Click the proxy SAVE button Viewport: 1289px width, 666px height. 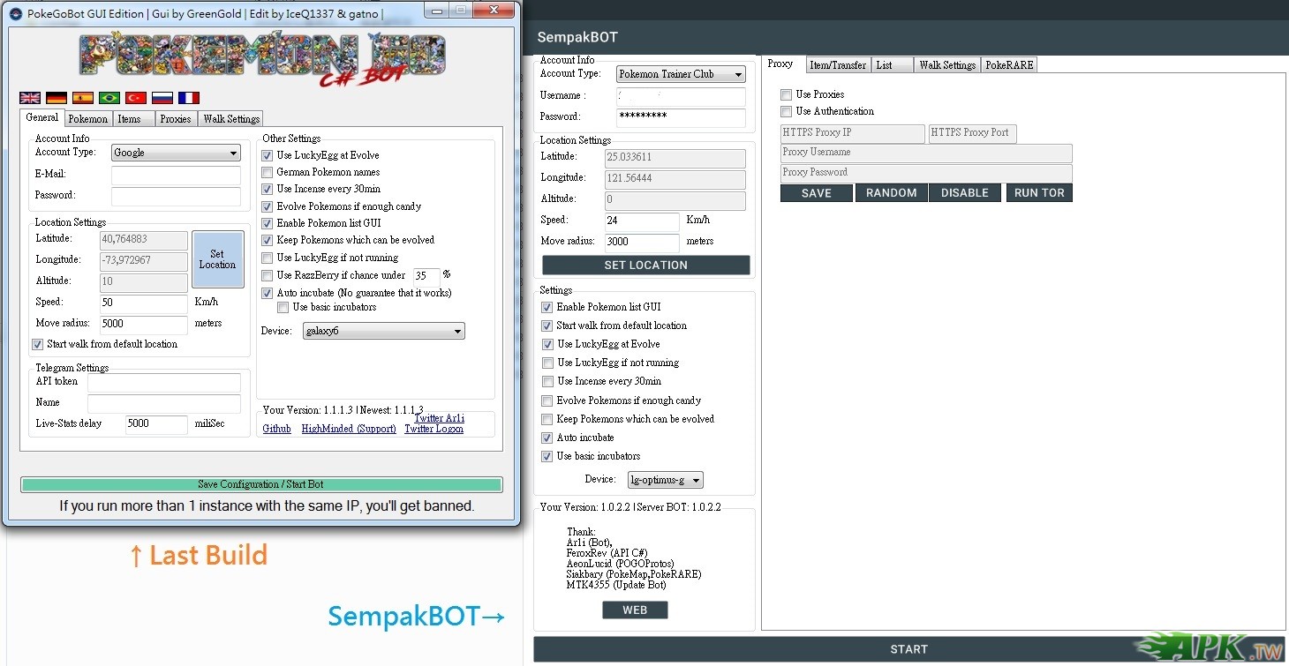pos(817,193)
